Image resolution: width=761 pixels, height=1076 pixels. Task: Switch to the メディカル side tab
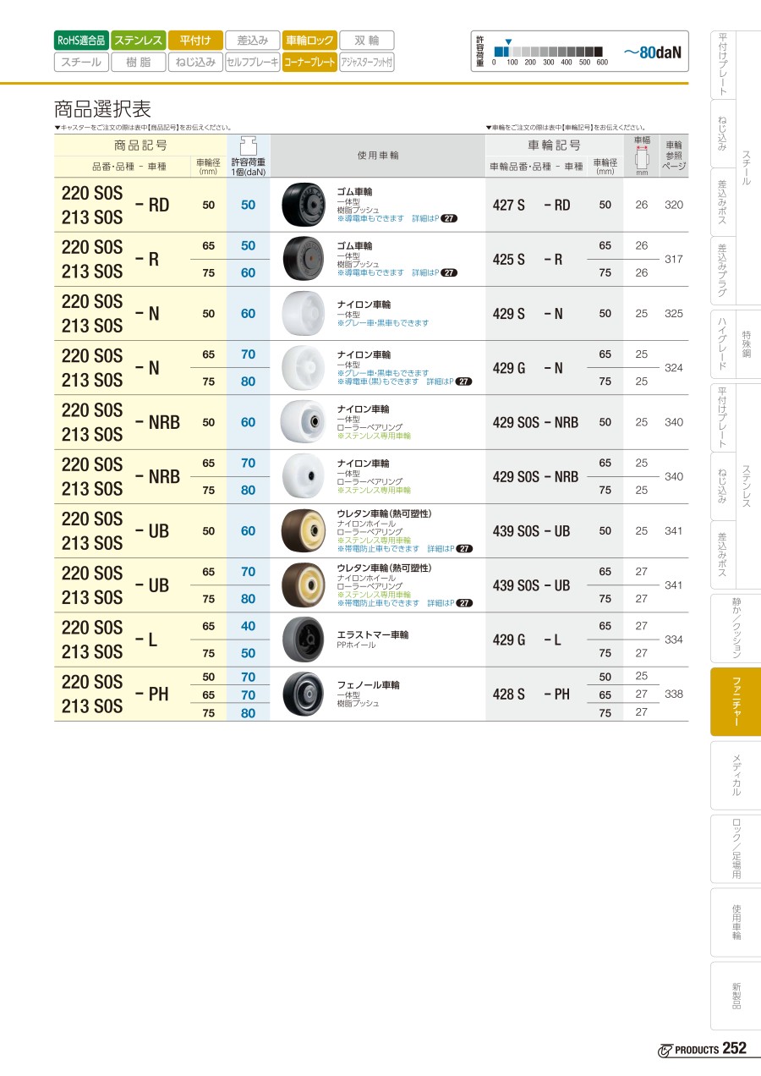point(735,776)
